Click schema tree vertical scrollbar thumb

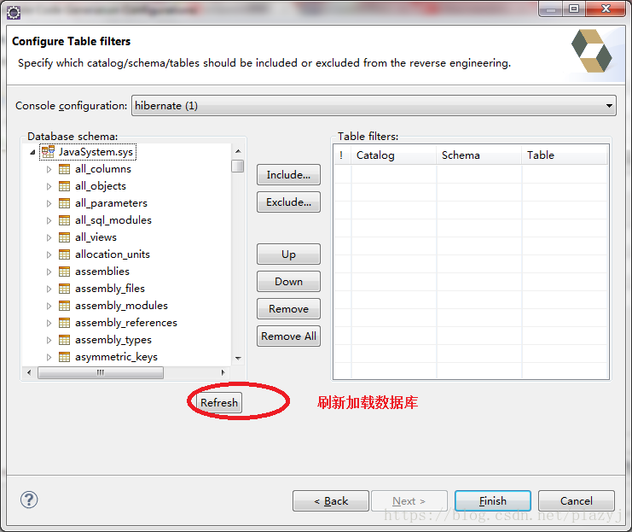point(238,166)
